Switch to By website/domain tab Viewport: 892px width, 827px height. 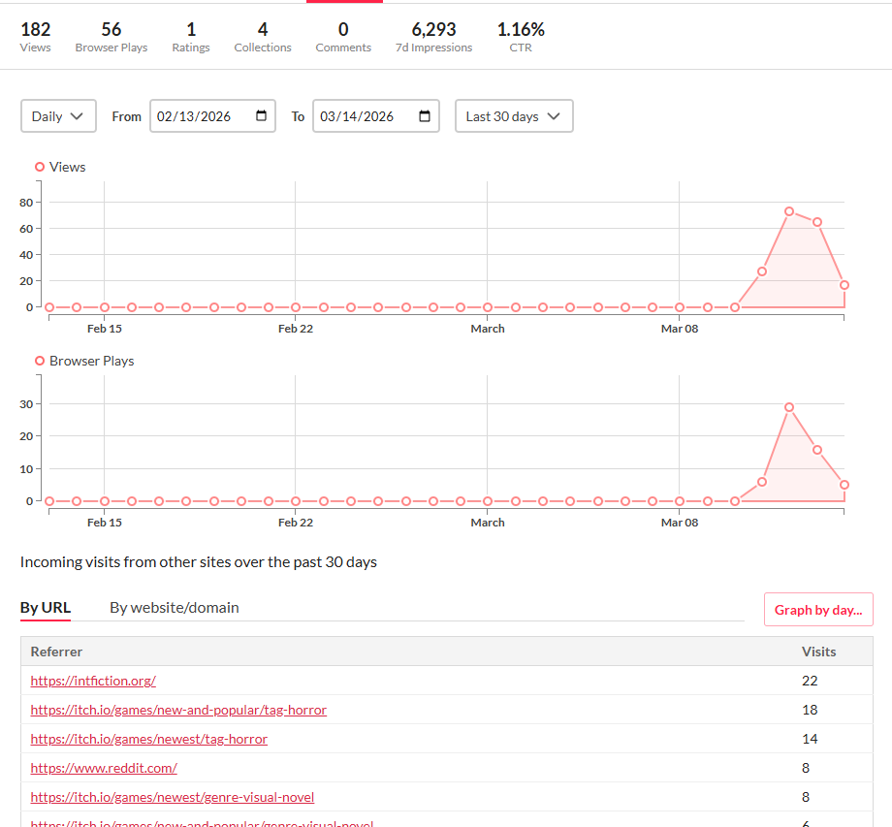(174, 608)
